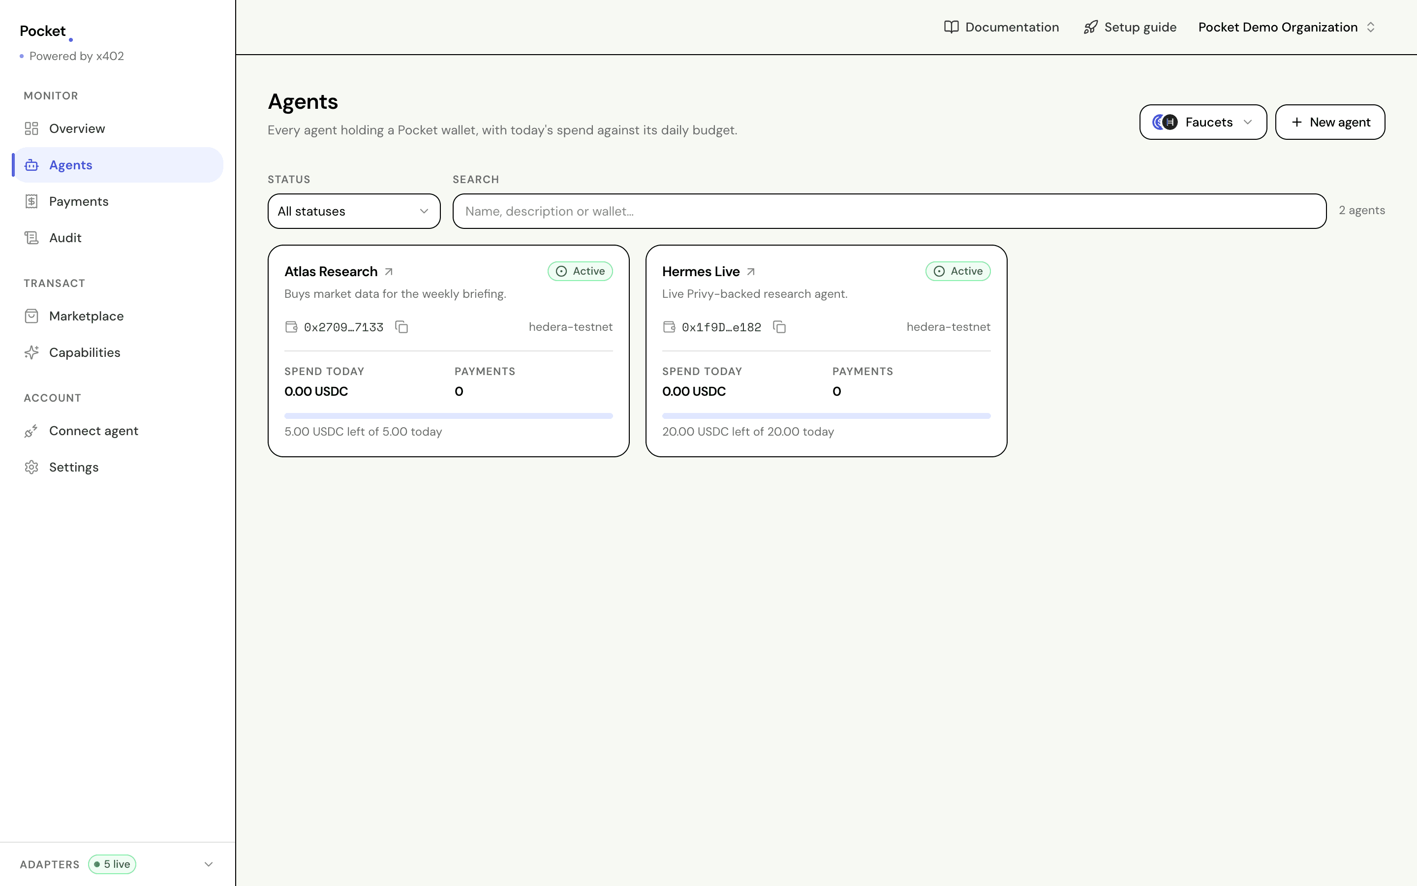Open the Setup guide link
Screen dimensions: 1417x886
[1130, 27]
